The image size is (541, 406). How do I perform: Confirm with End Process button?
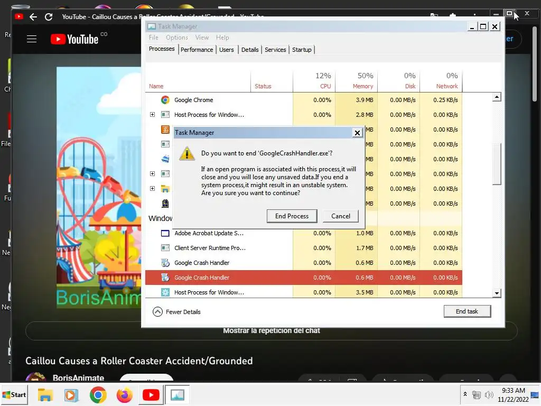tap(292, 216)
